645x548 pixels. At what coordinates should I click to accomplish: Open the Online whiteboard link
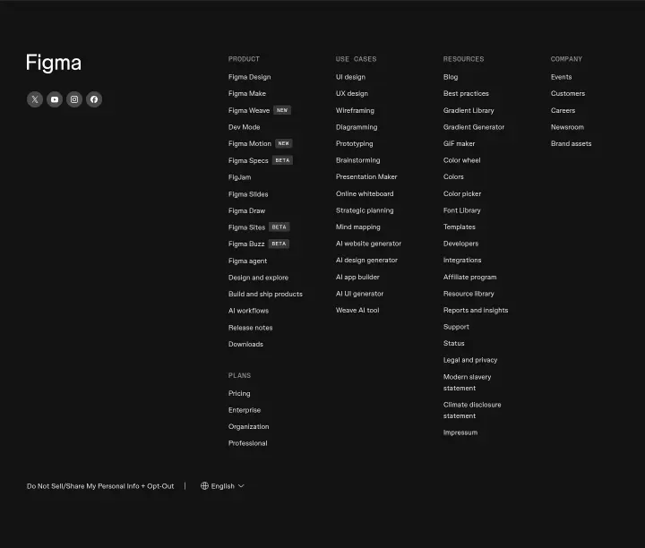click(365, 193)
